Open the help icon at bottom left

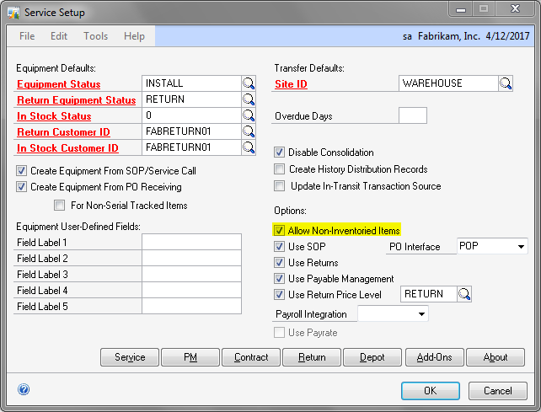pos(24,390)
